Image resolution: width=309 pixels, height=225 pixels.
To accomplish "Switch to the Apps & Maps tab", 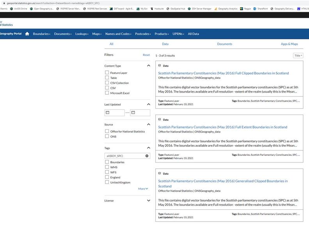I will tap(289, 44).
